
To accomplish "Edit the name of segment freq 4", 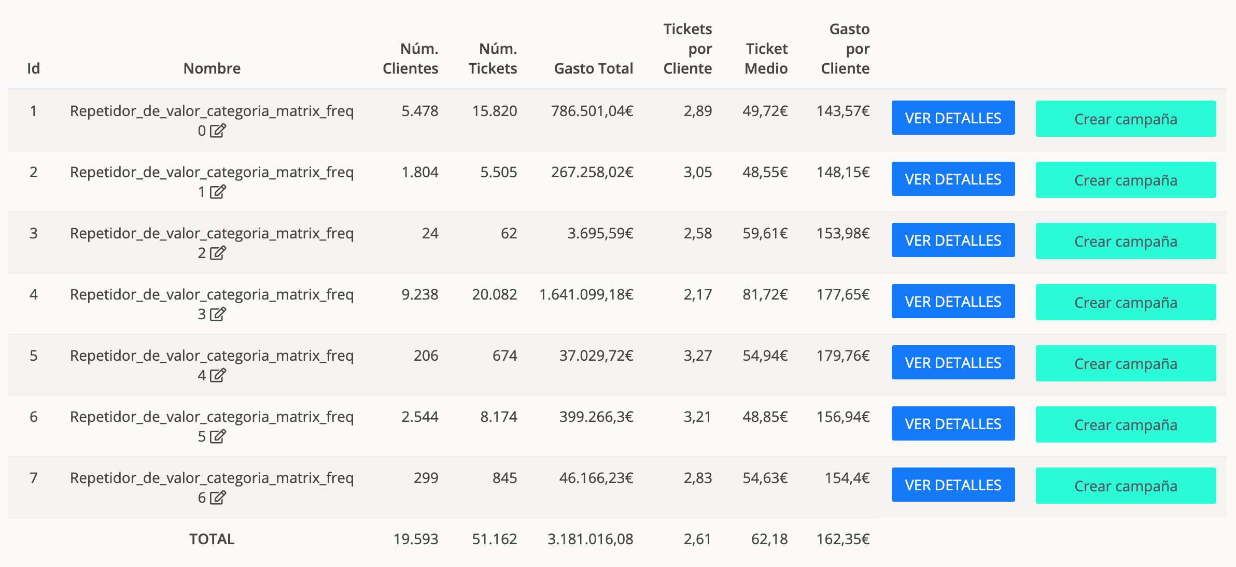I will coord(218,375).
